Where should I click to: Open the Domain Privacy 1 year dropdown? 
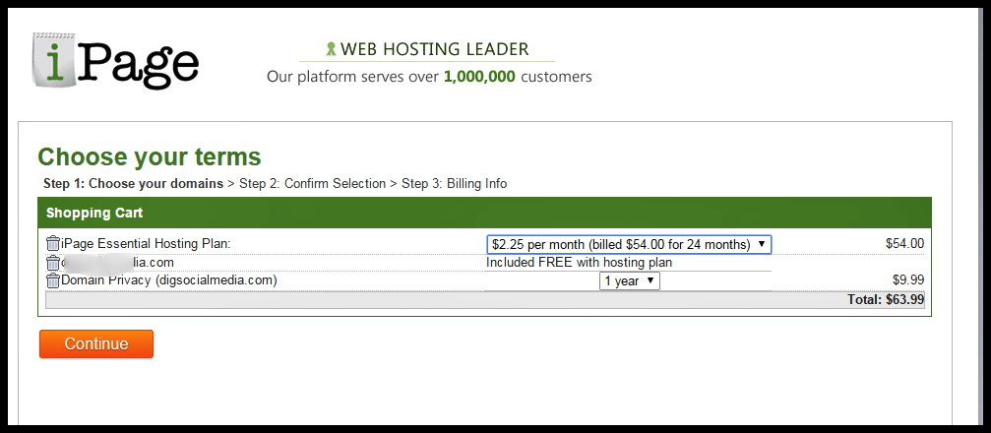point(630,281)
